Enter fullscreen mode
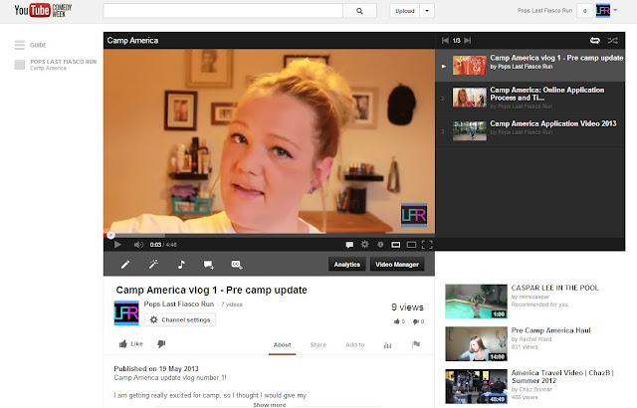Image resolution: width=637 pixels, height=408 pixels. tap(427, 245)
